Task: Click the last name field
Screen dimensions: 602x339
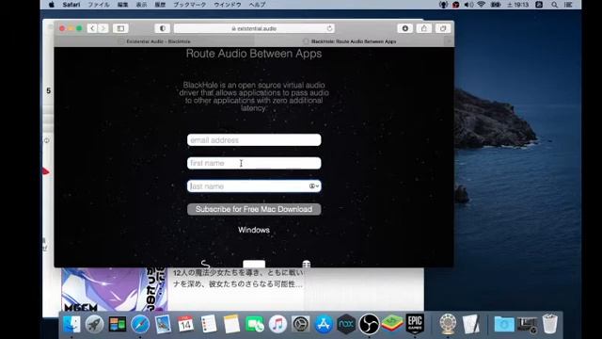Action: (254, 186)
